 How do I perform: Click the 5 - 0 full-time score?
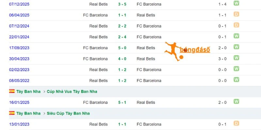coord(122,48)
